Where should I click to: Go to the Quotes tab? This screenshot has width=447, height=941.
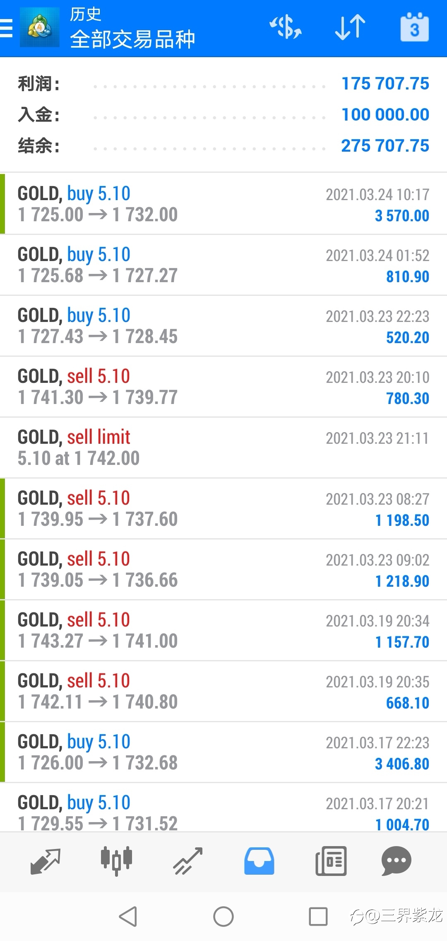(x=46, y=861)
